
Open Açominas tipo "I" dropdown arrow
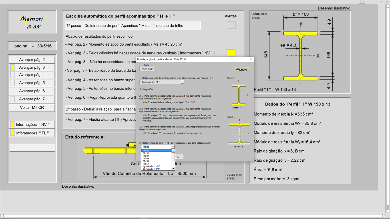pyautogui.click(x=182, y=82)
